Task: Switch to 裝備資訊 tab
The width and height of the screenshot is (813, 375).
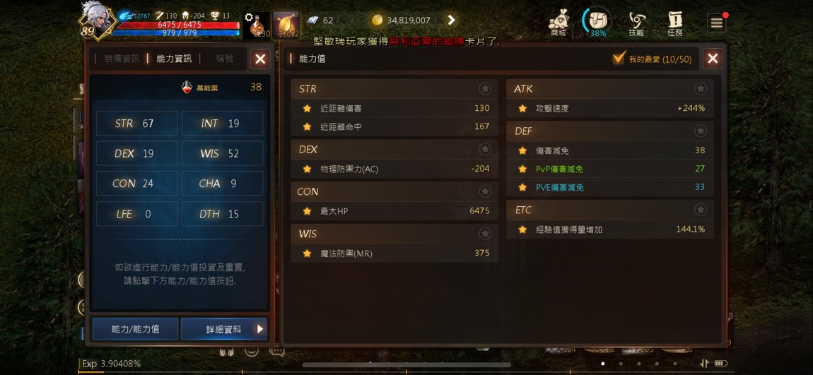Action: 122,59
